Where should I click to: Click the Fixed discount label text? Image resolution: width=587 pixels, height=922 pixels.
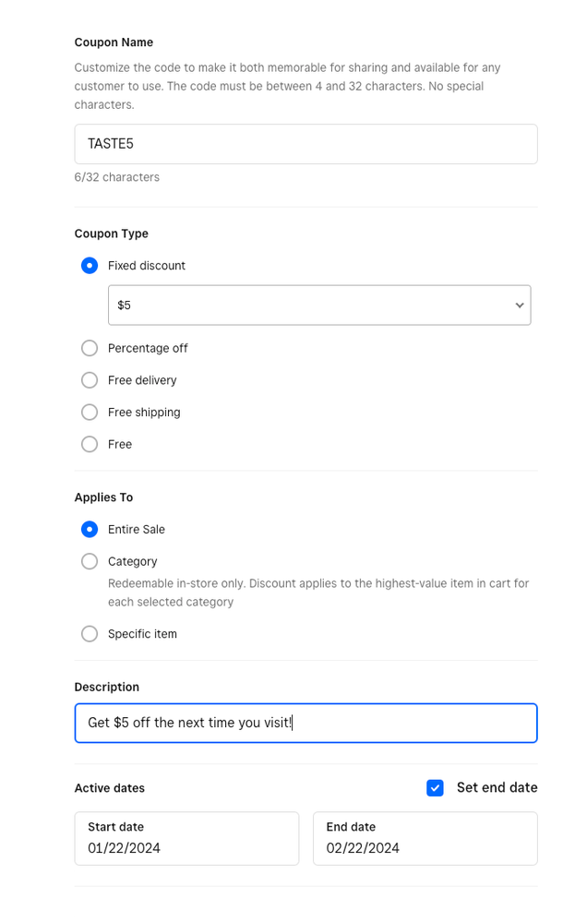[x=147, y=266]
